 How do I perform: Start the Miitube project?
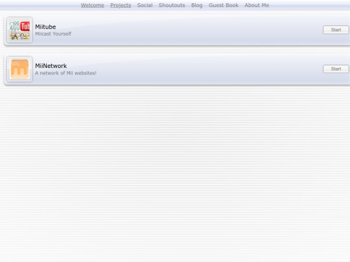336,30
